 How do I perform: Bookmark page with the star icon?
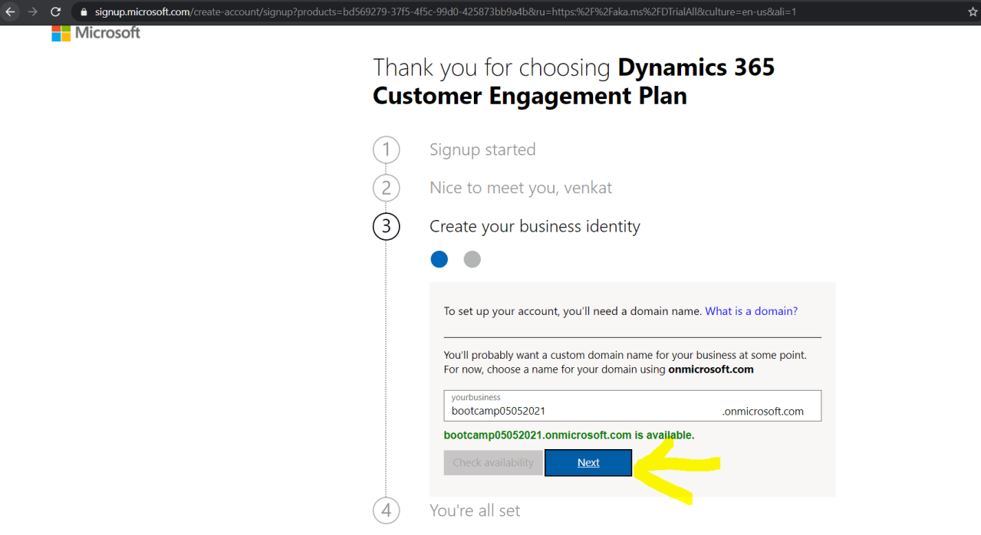pyautogui.click(x=973, y=12)
